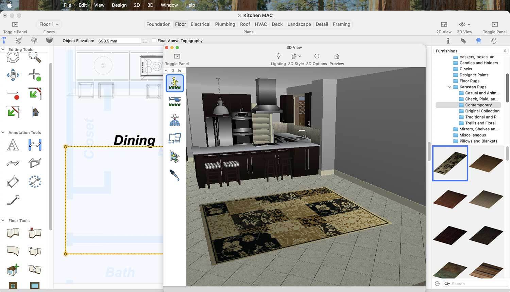Enable Float Above Topography checkbox
This screenshot has width=510, height=292.
click(154, 41)
